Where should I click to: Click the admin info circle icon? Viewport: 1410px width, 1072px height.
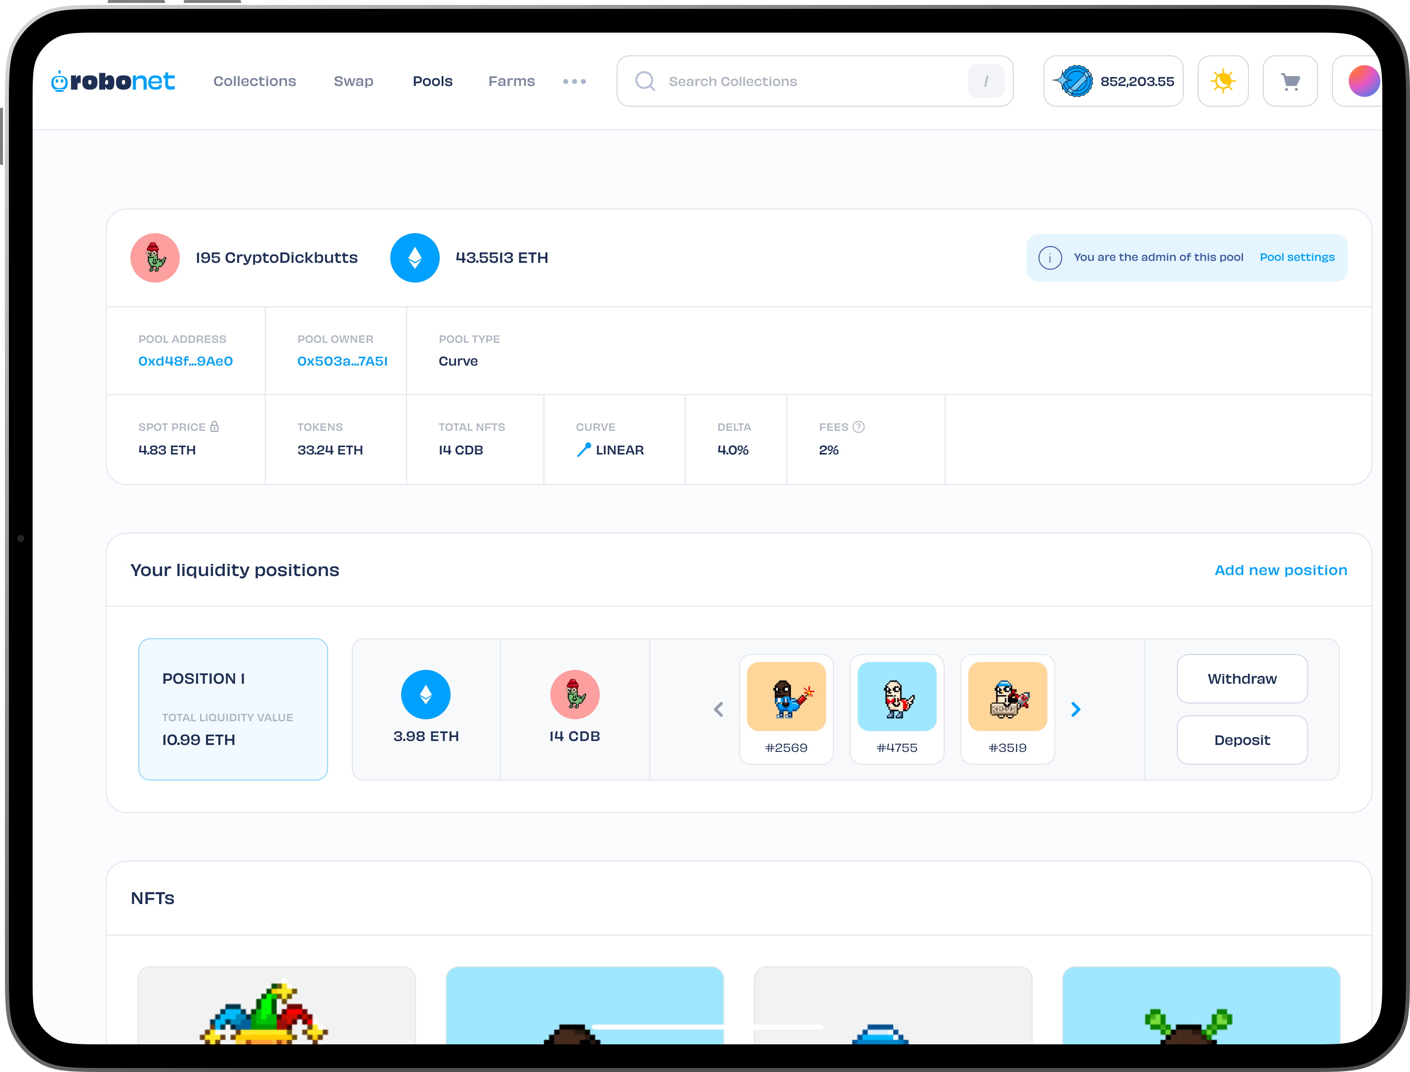click(1049, 258)
